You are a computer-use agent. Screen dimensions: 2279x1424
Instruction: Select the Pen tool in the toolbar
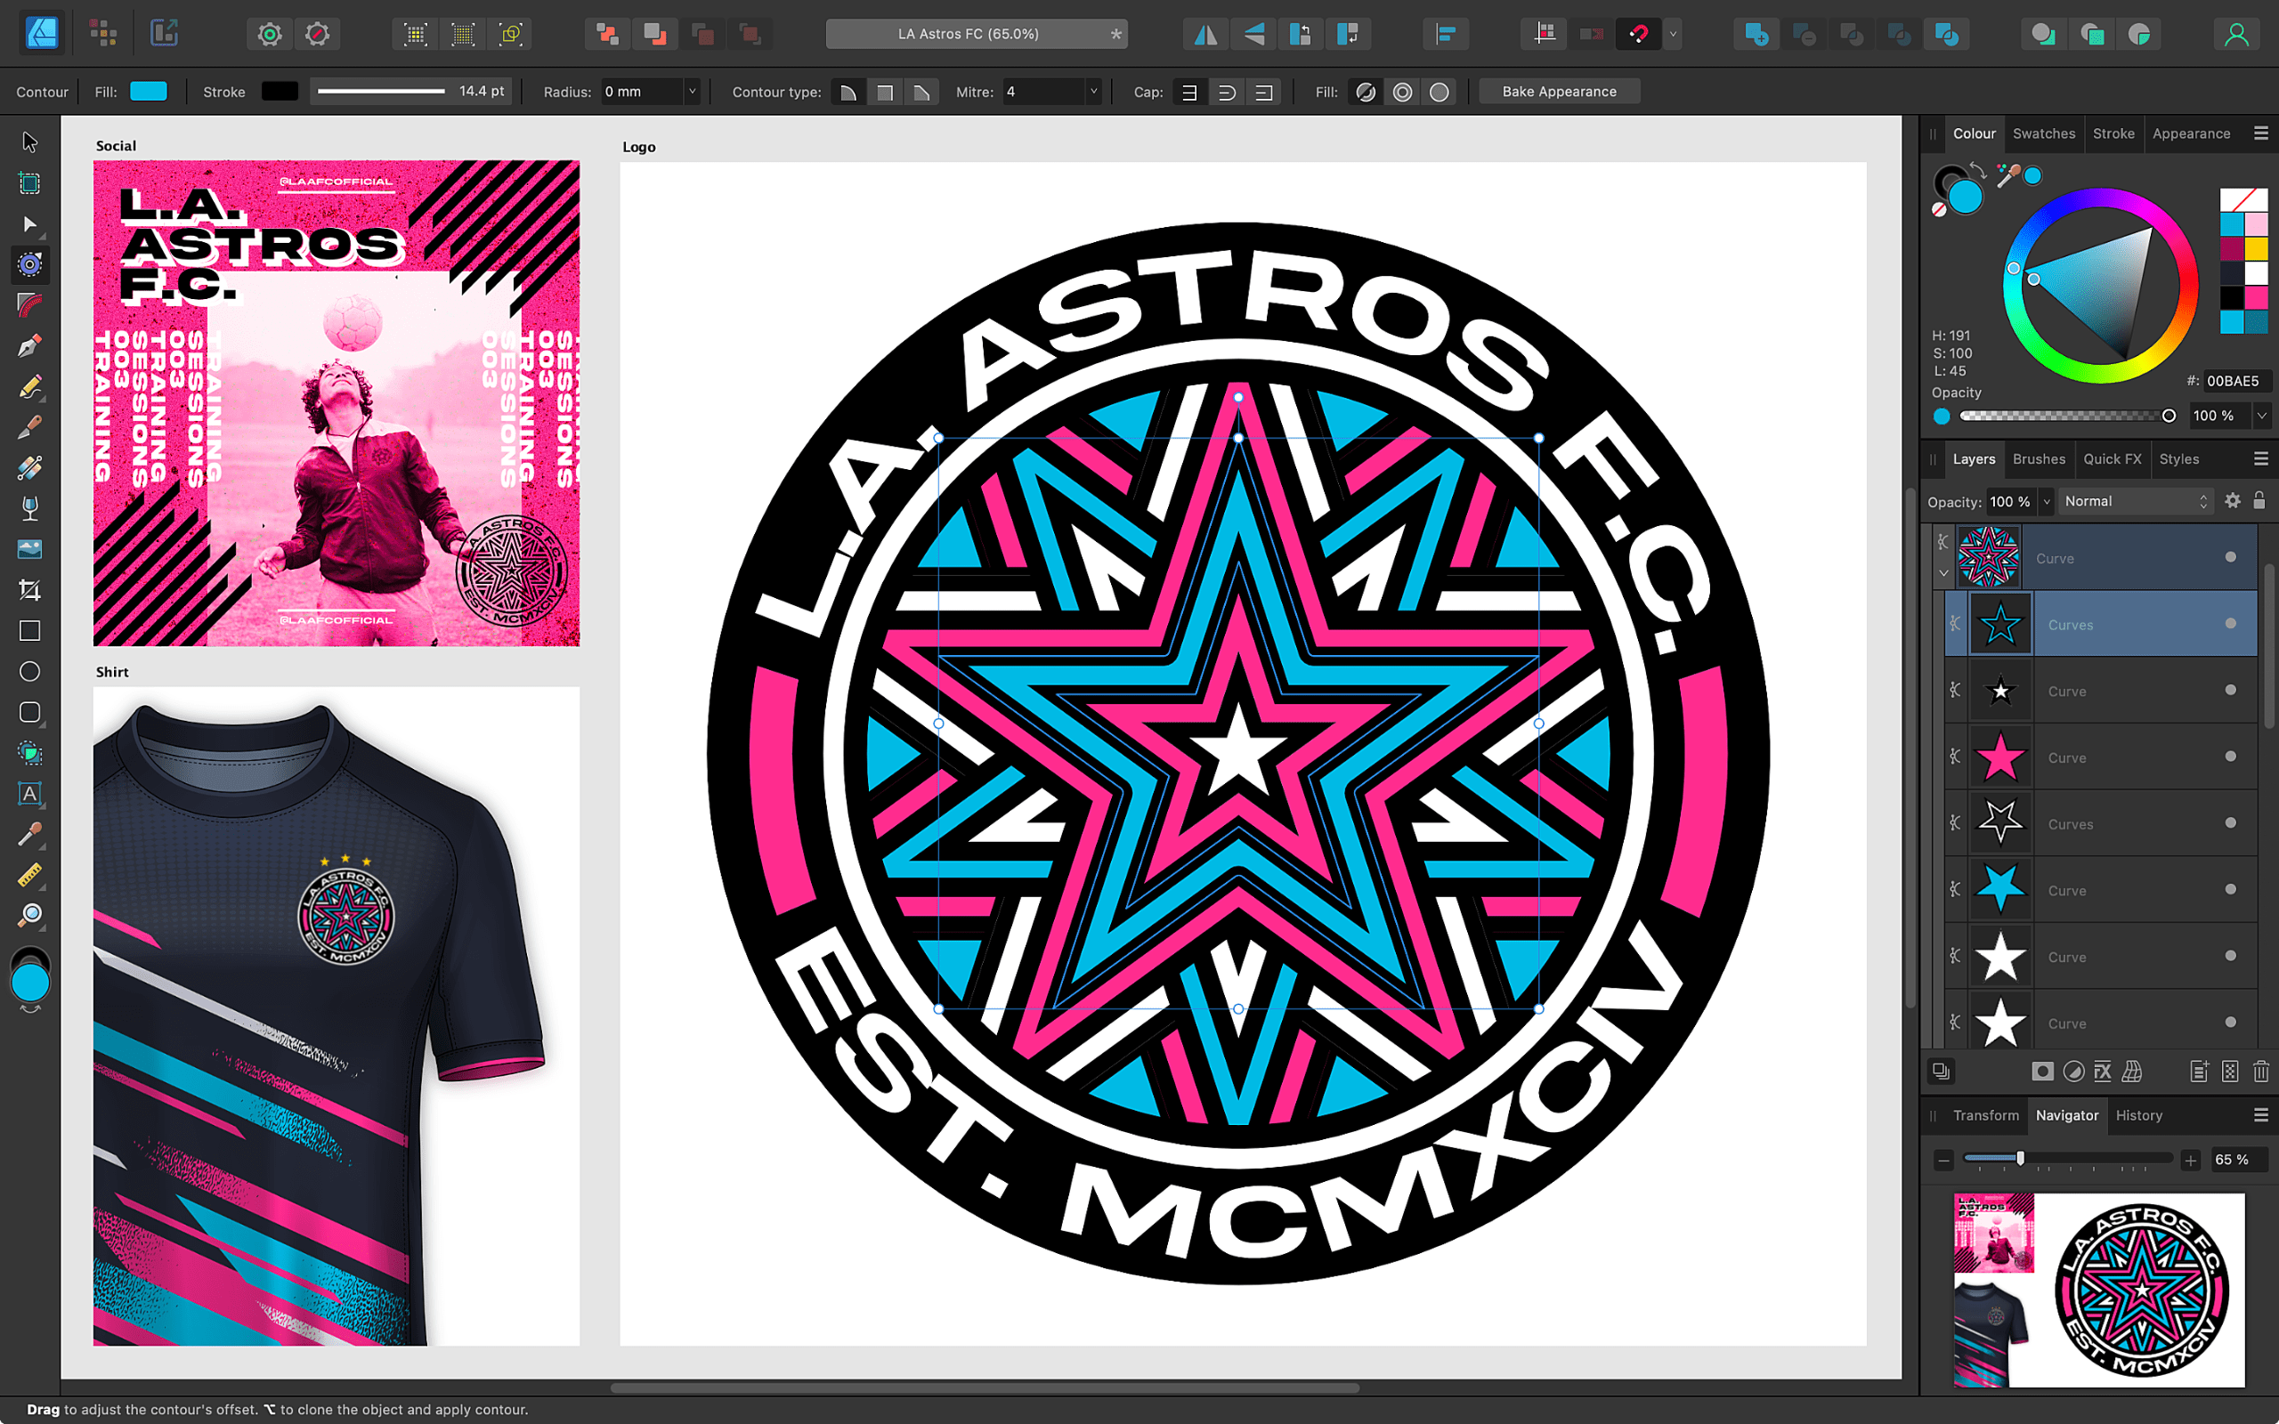30,345
